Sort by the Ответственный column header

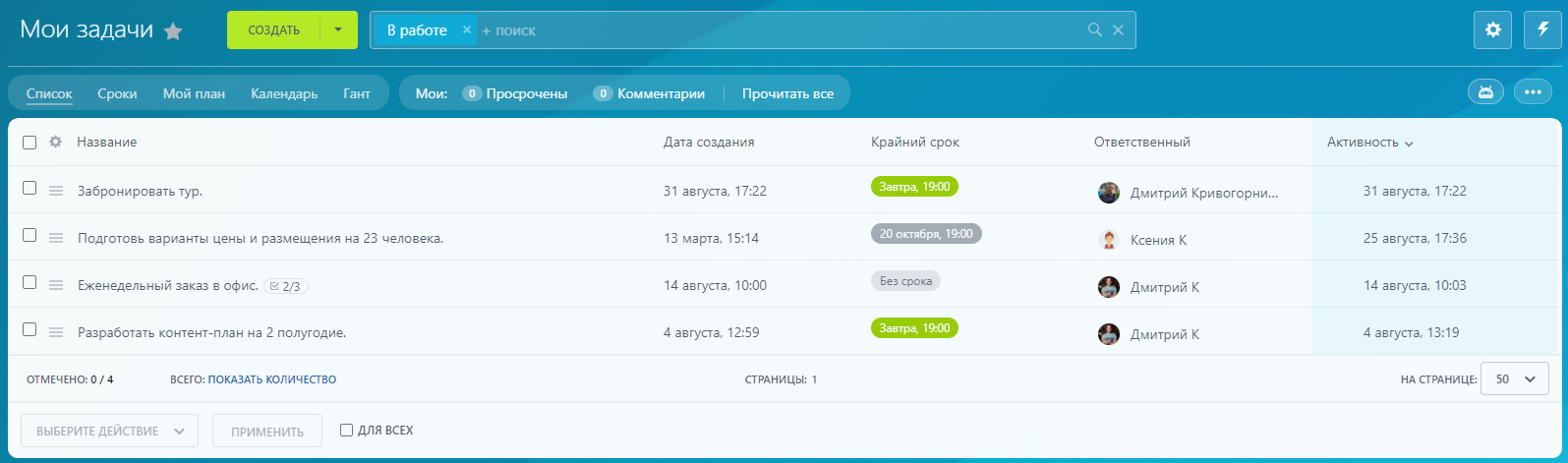[x=1142, y=143]
